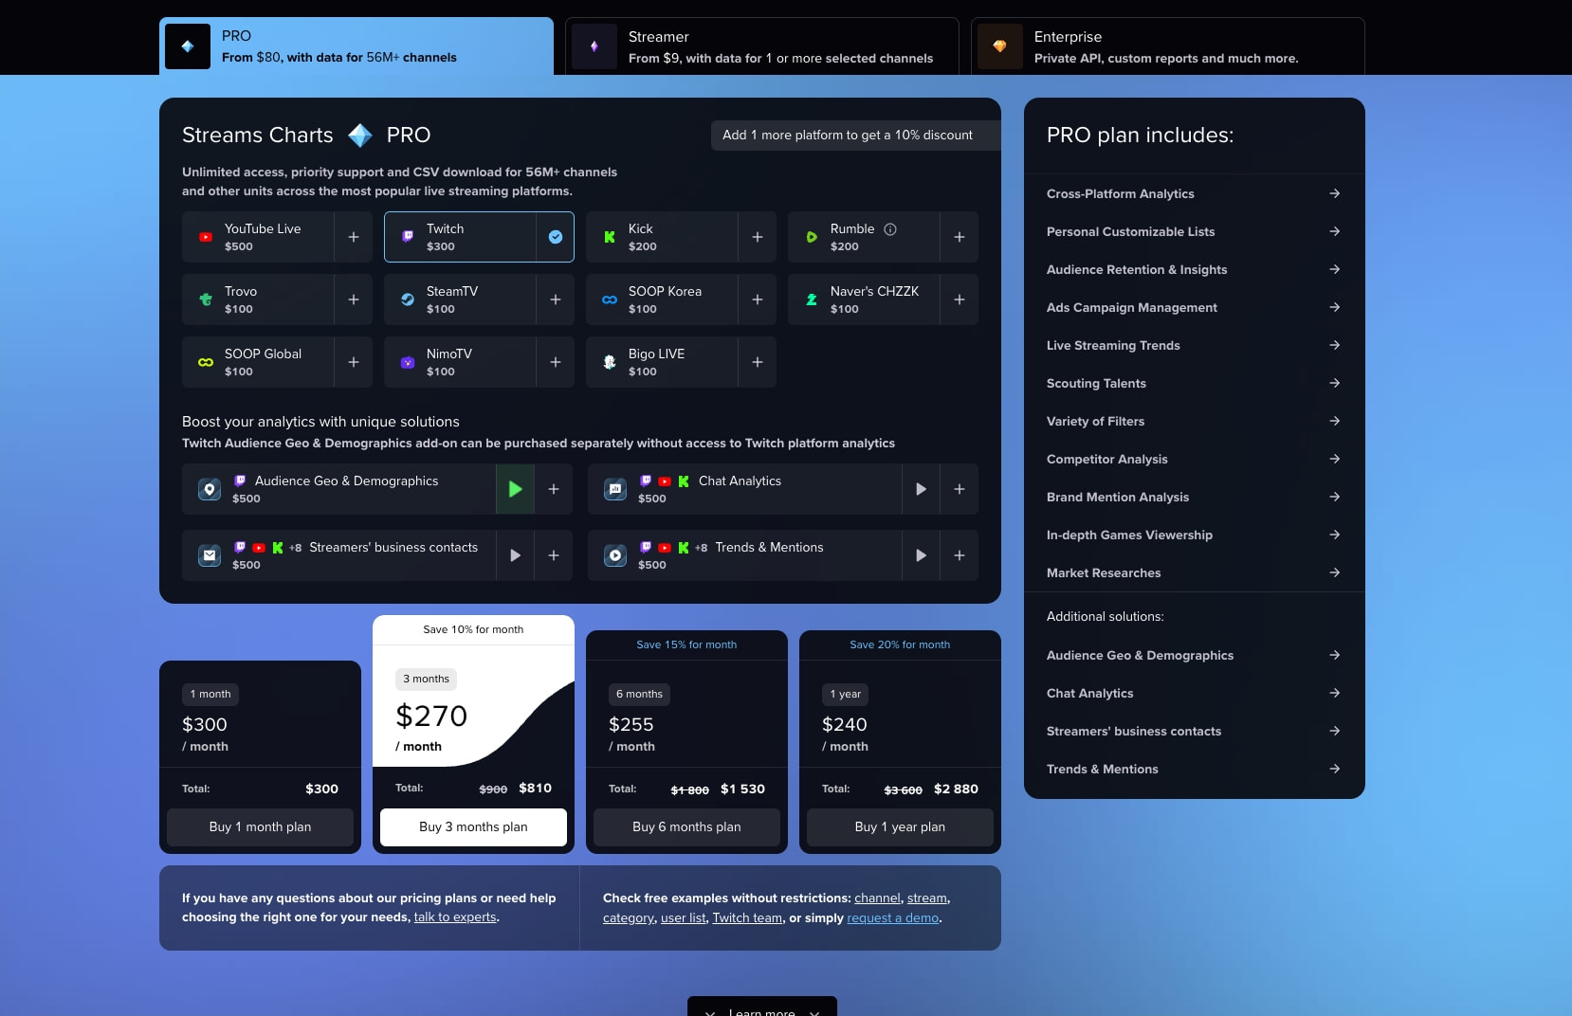Click the 10% discount platform notice
1572x1016 pixels.
click(855, 136)
